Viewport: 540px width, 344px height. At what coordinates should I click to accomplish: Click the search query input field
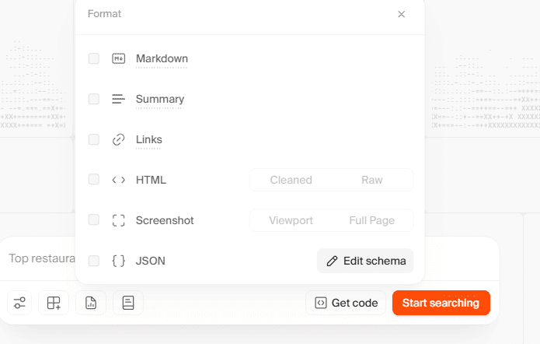pos(40,258)
